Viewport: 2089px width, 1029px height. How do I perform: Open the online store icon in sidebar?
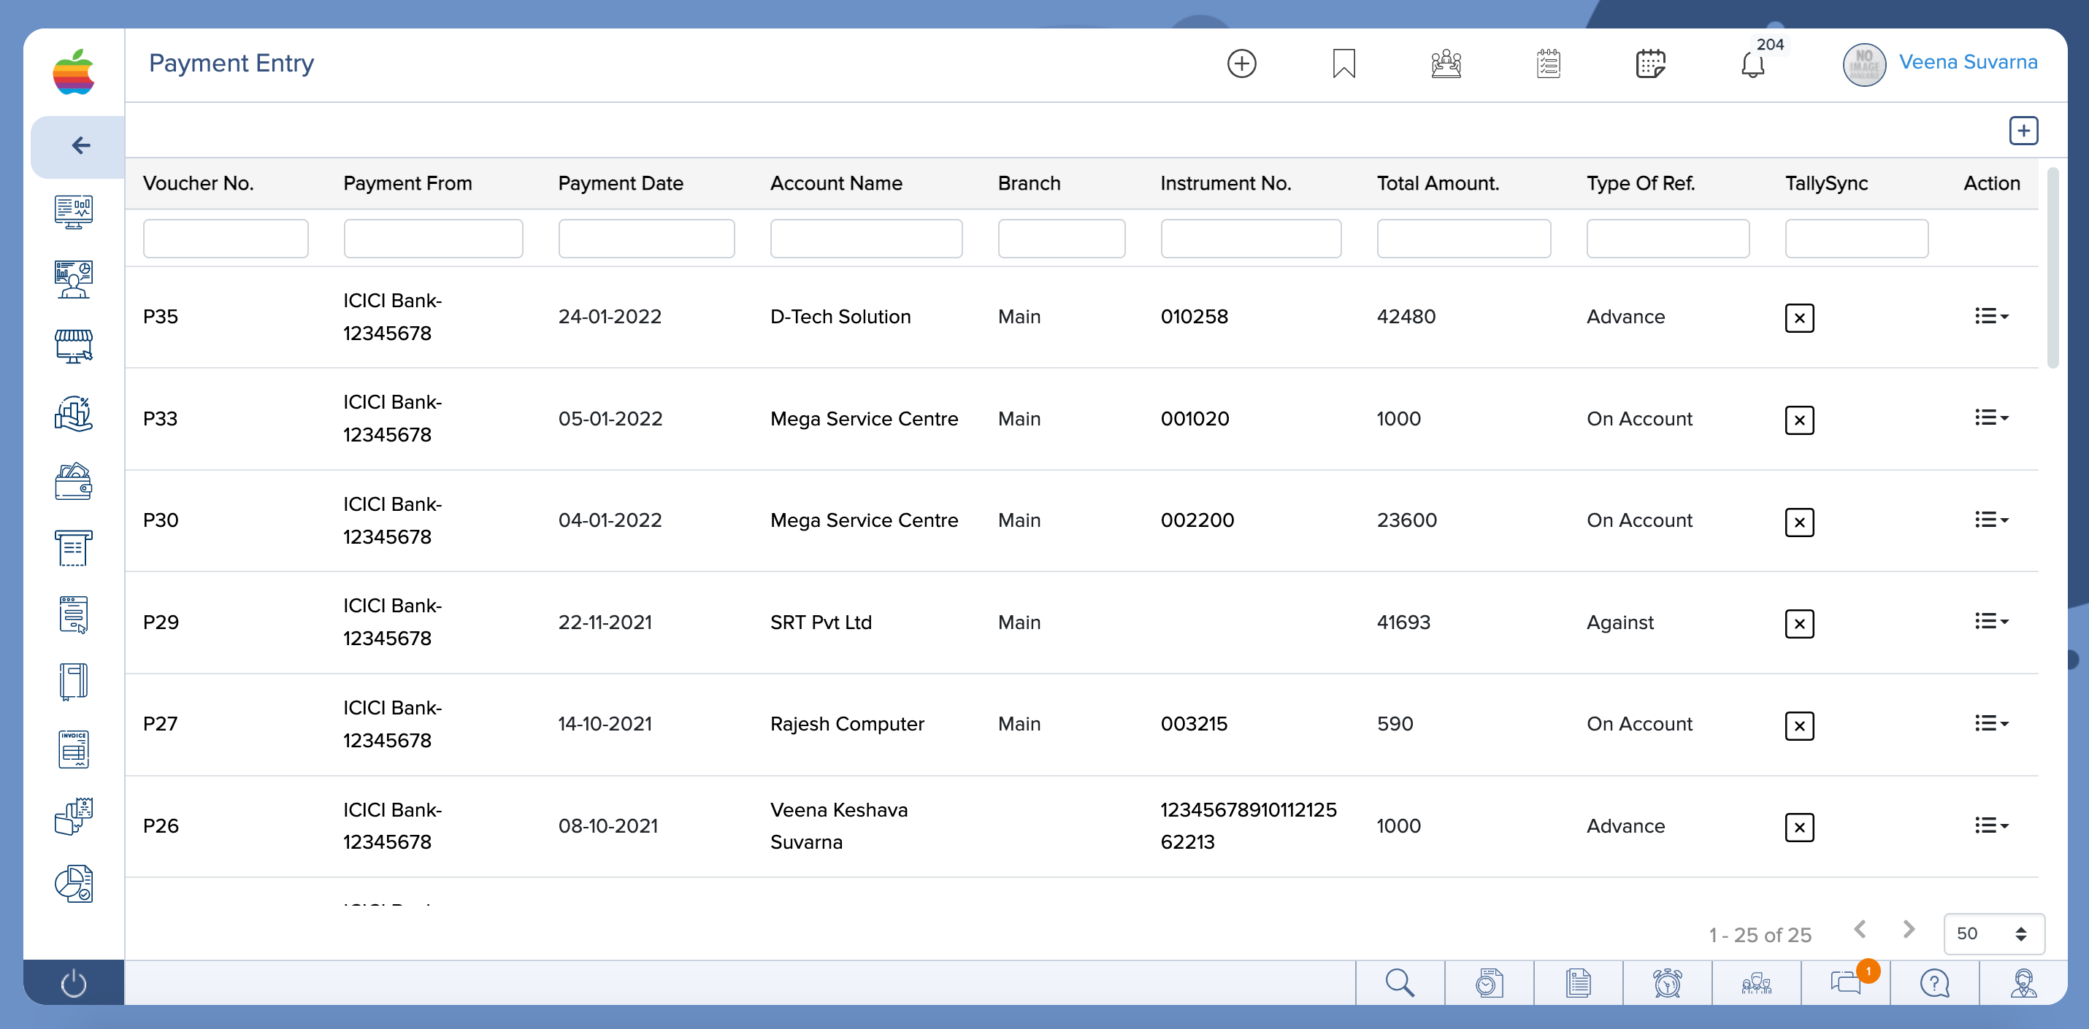coord(74,347)
